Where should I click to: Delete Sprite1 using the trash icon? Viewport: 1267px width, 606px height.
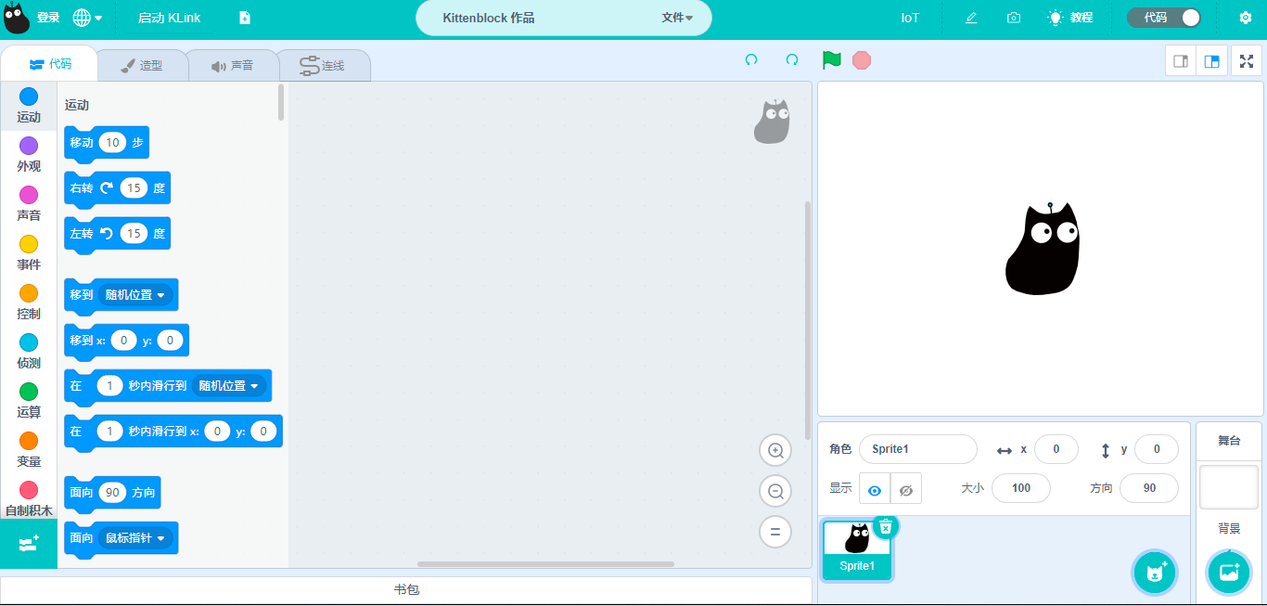pos(886,527)
